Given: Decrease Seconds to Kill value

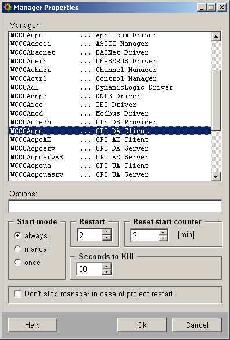Looking at the screenshot, I should coord(107,272).
